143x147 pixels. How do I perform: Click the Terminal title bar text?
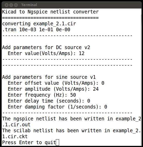(x=29, y=5)
